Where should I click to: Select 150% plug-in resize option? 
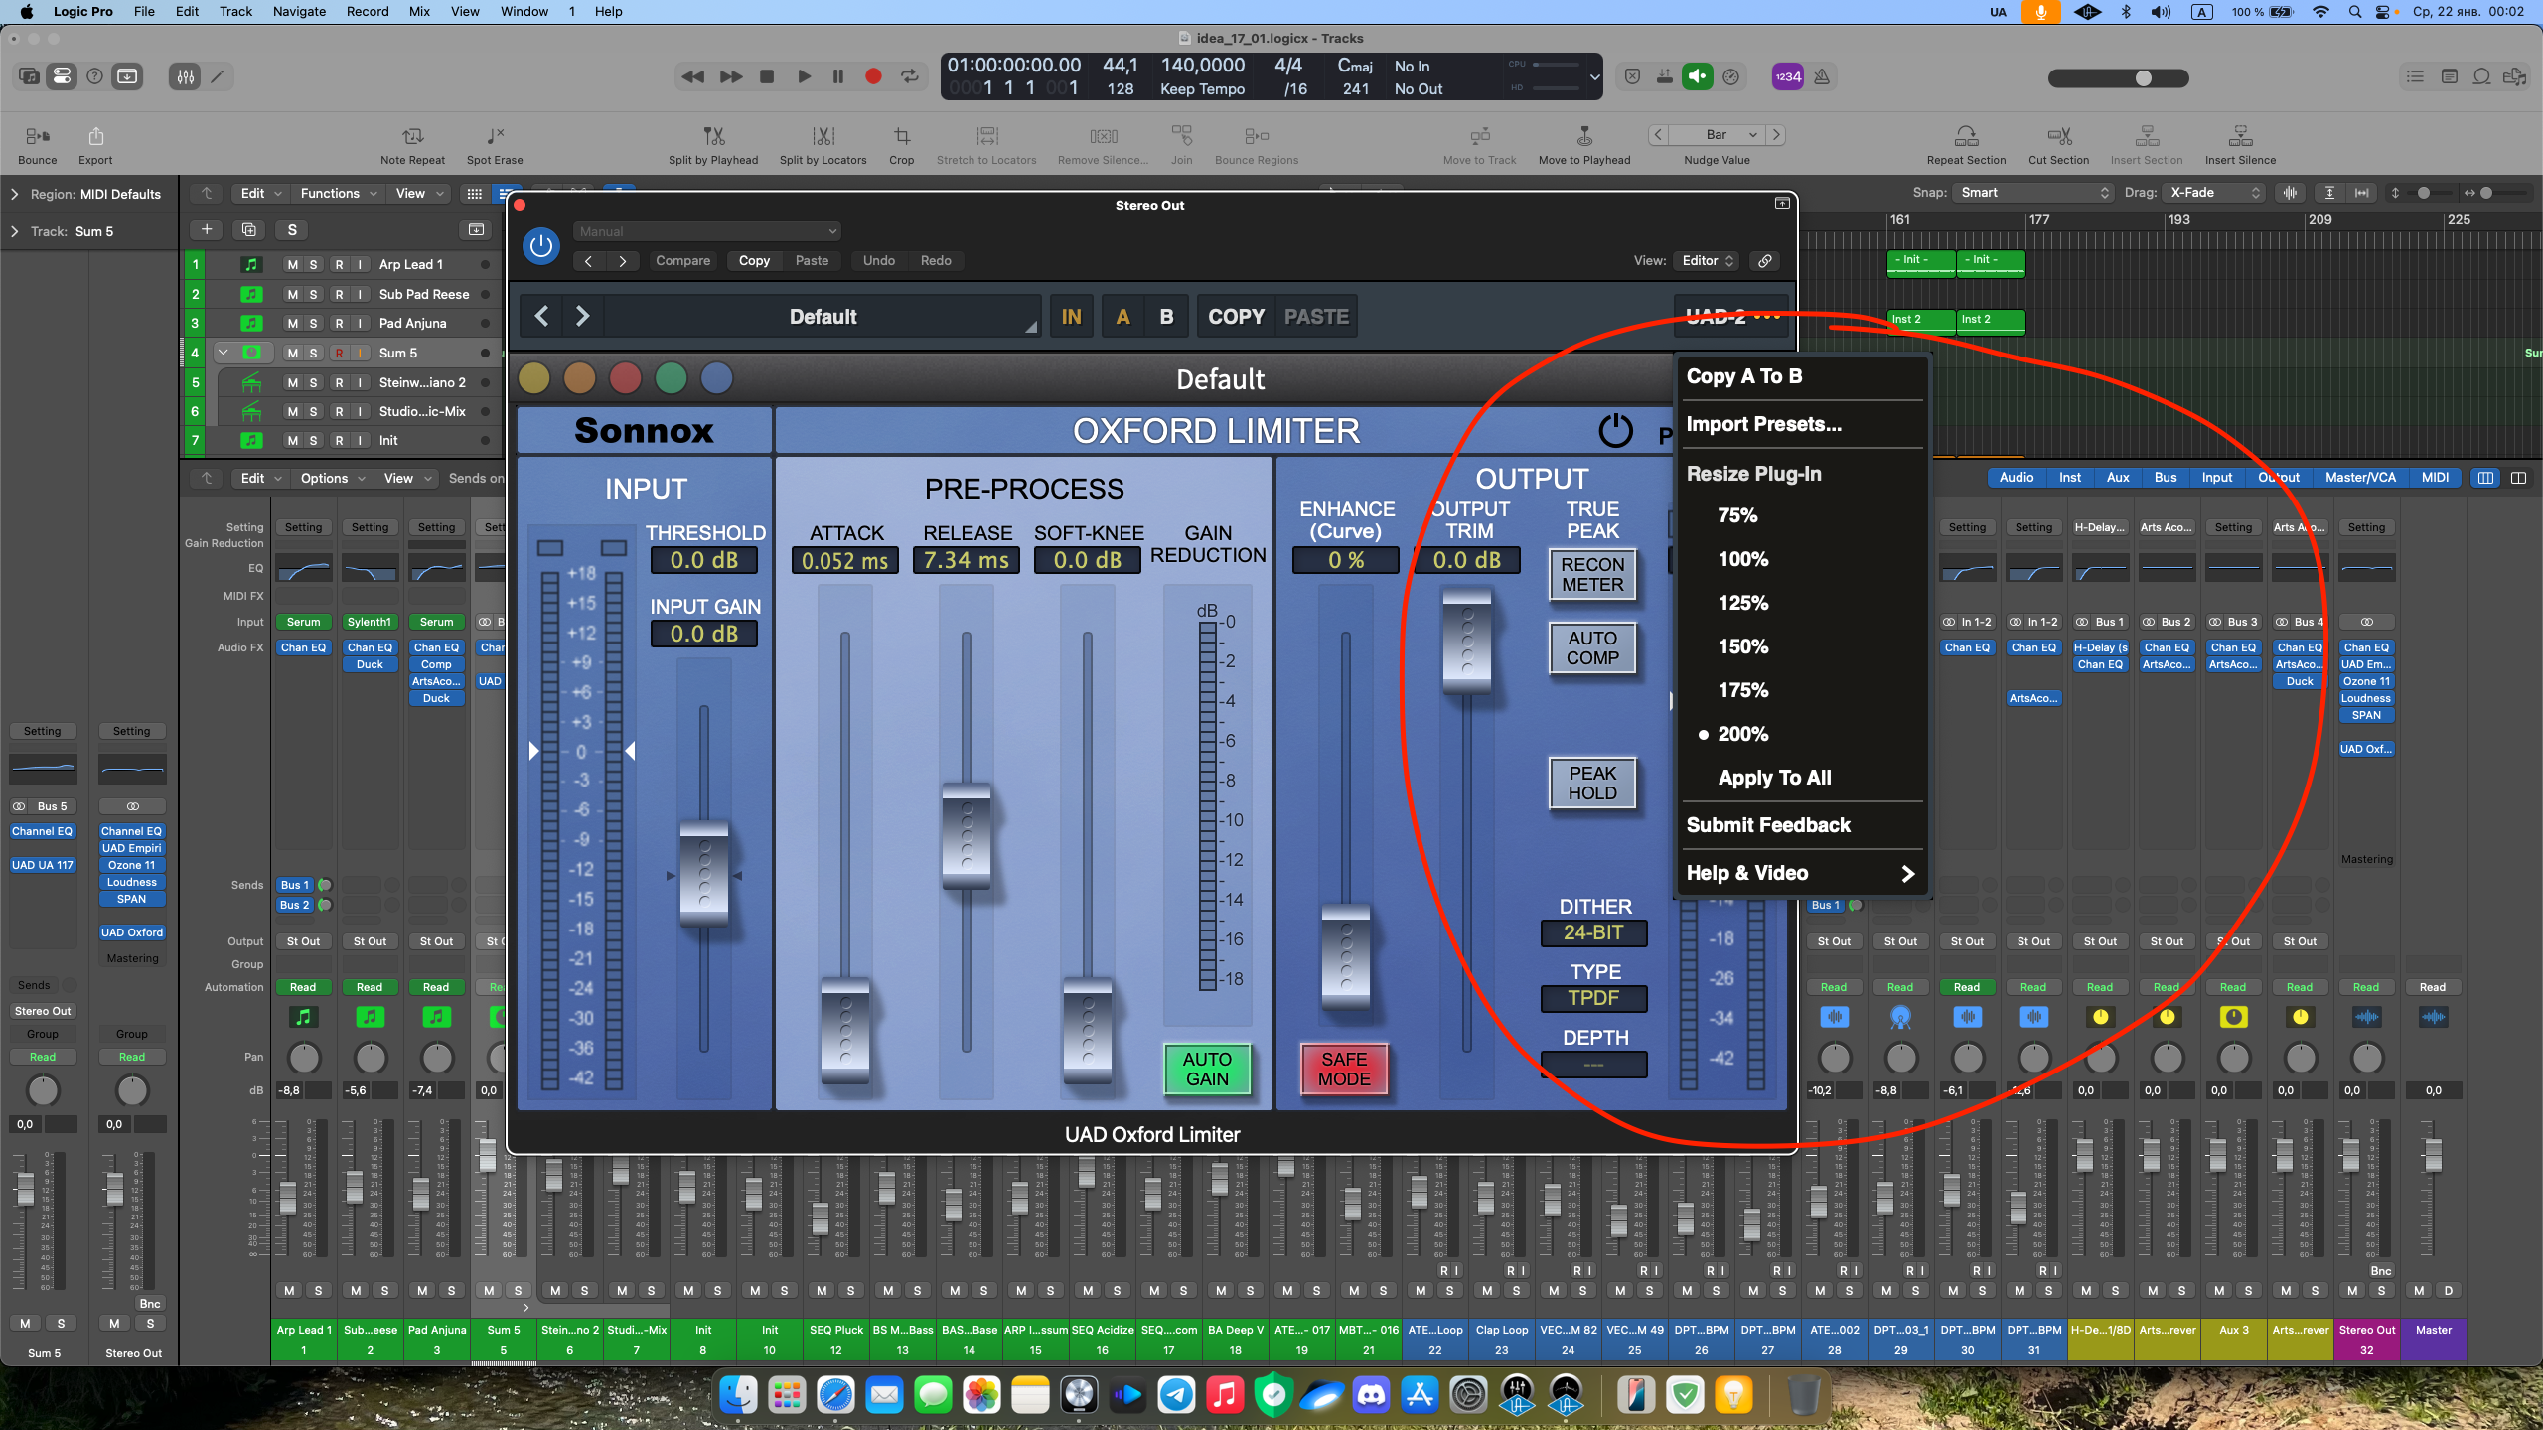click(x=1742, y=646)
